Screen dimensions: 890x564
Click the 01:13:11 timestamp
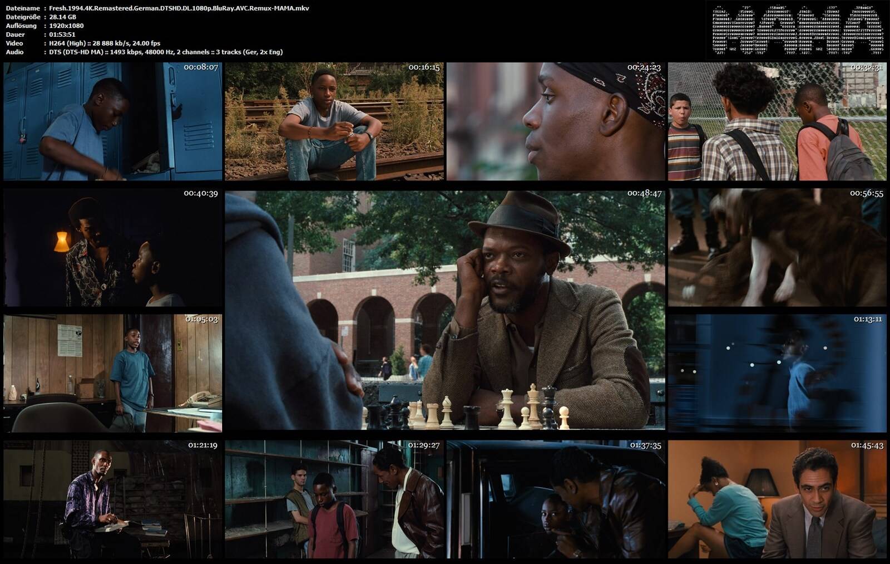868,319
